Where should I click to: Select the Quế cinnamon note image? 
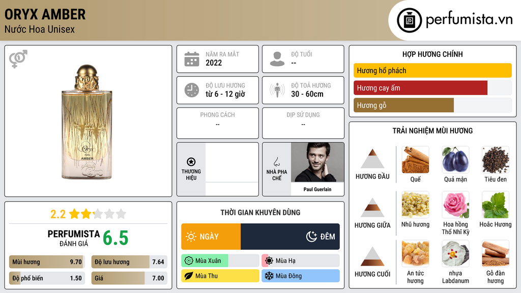[415, 160]
